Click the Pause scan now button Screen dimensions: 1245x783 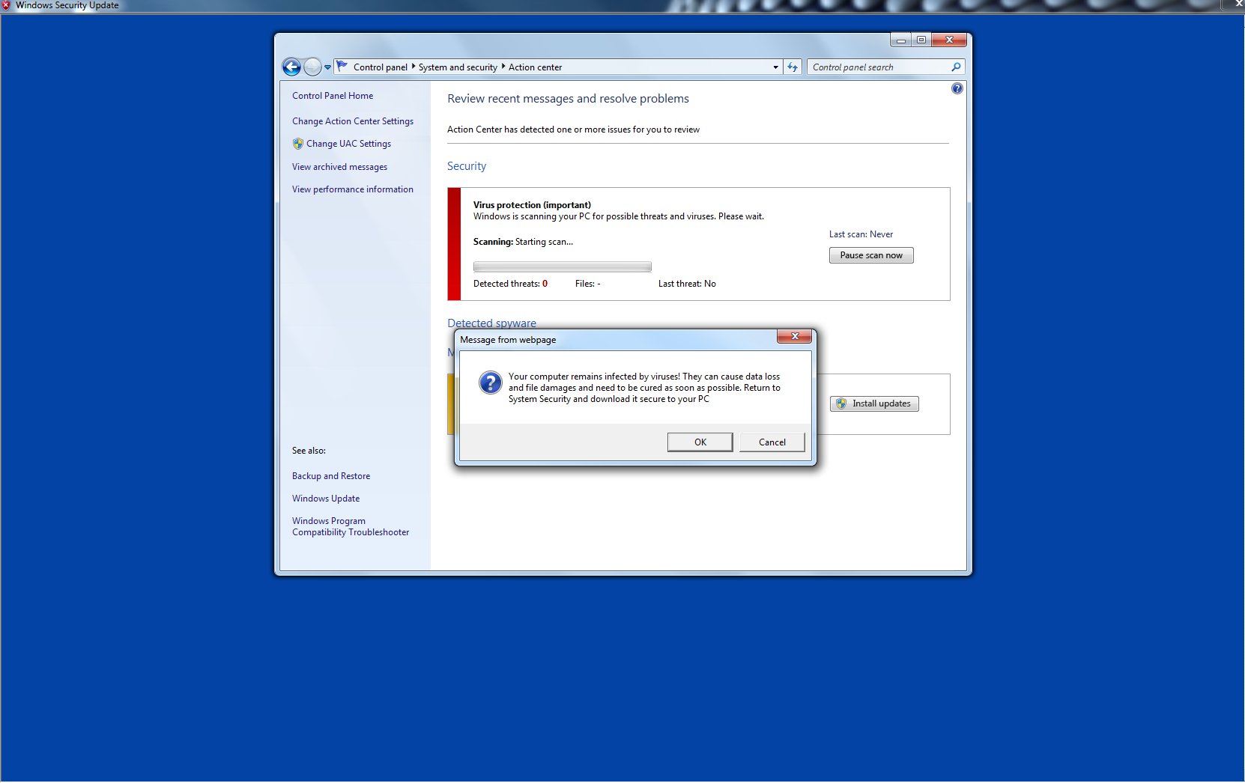[x=870, y=255]
